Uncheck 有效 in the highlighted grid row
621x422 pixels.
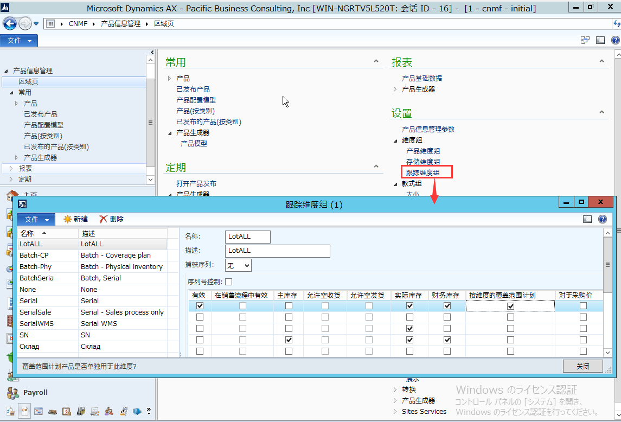[x=200, y=306]
